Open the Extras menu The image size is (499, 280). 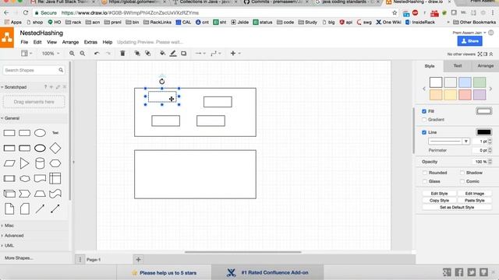pyautogui.click(x=90, y=42)
